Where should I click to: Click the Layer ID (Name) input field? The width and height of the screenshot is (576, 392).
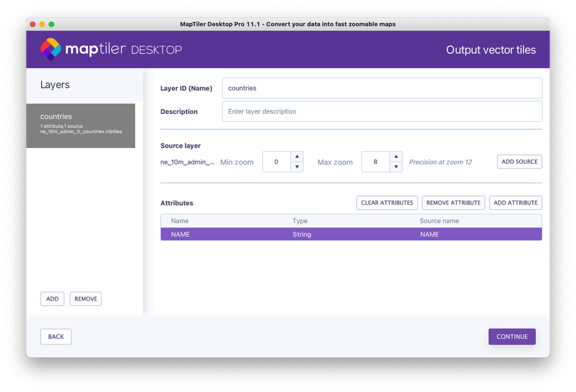(382, 88)
